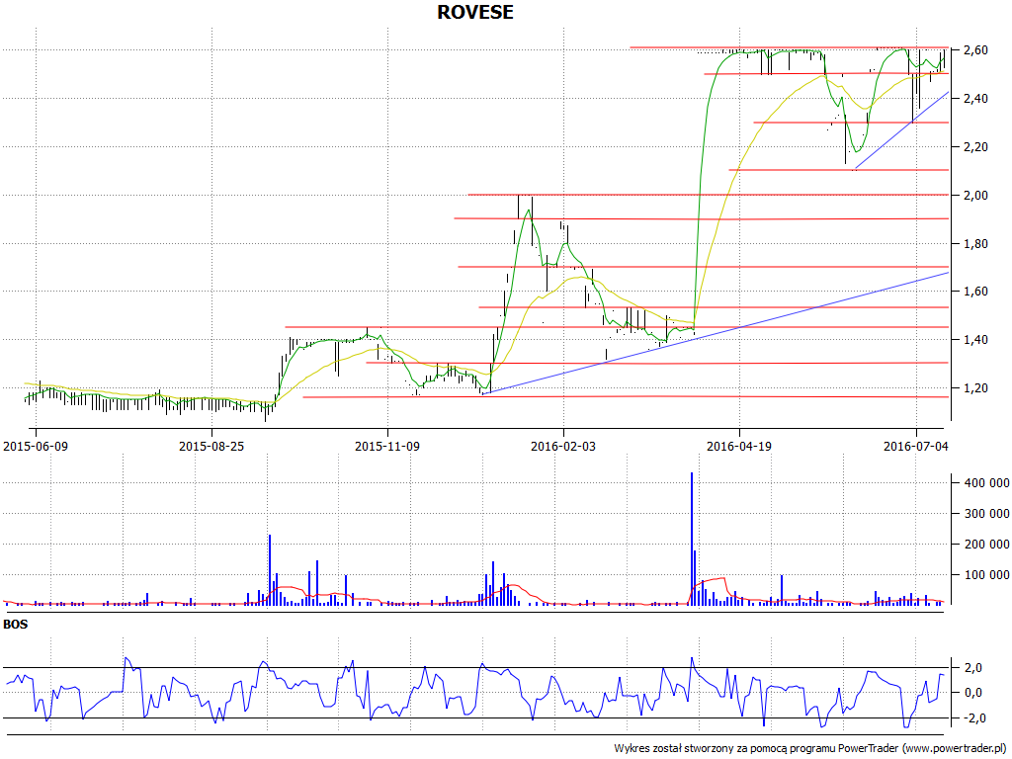
Task: Click the 2,40 price axis value
Action: [975, 99]
